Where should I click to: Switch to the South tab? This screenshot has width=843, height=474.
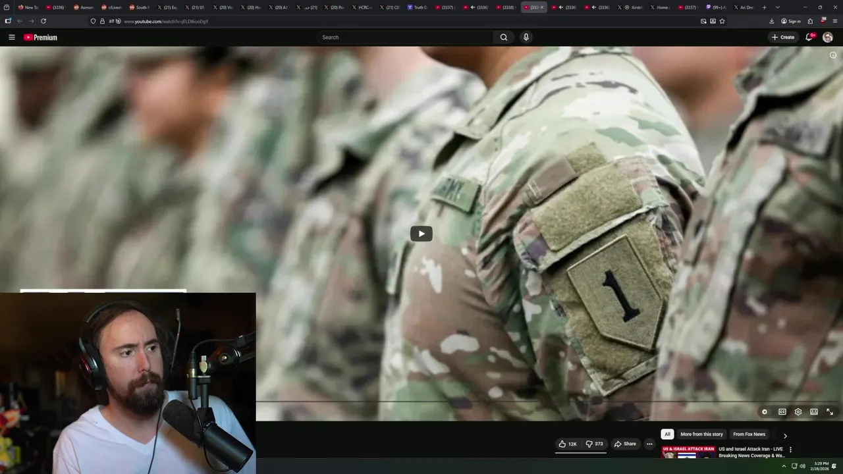(x=140, y=7)
